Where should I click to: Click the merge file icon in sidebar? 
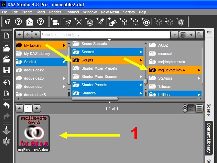pos(7,59)
